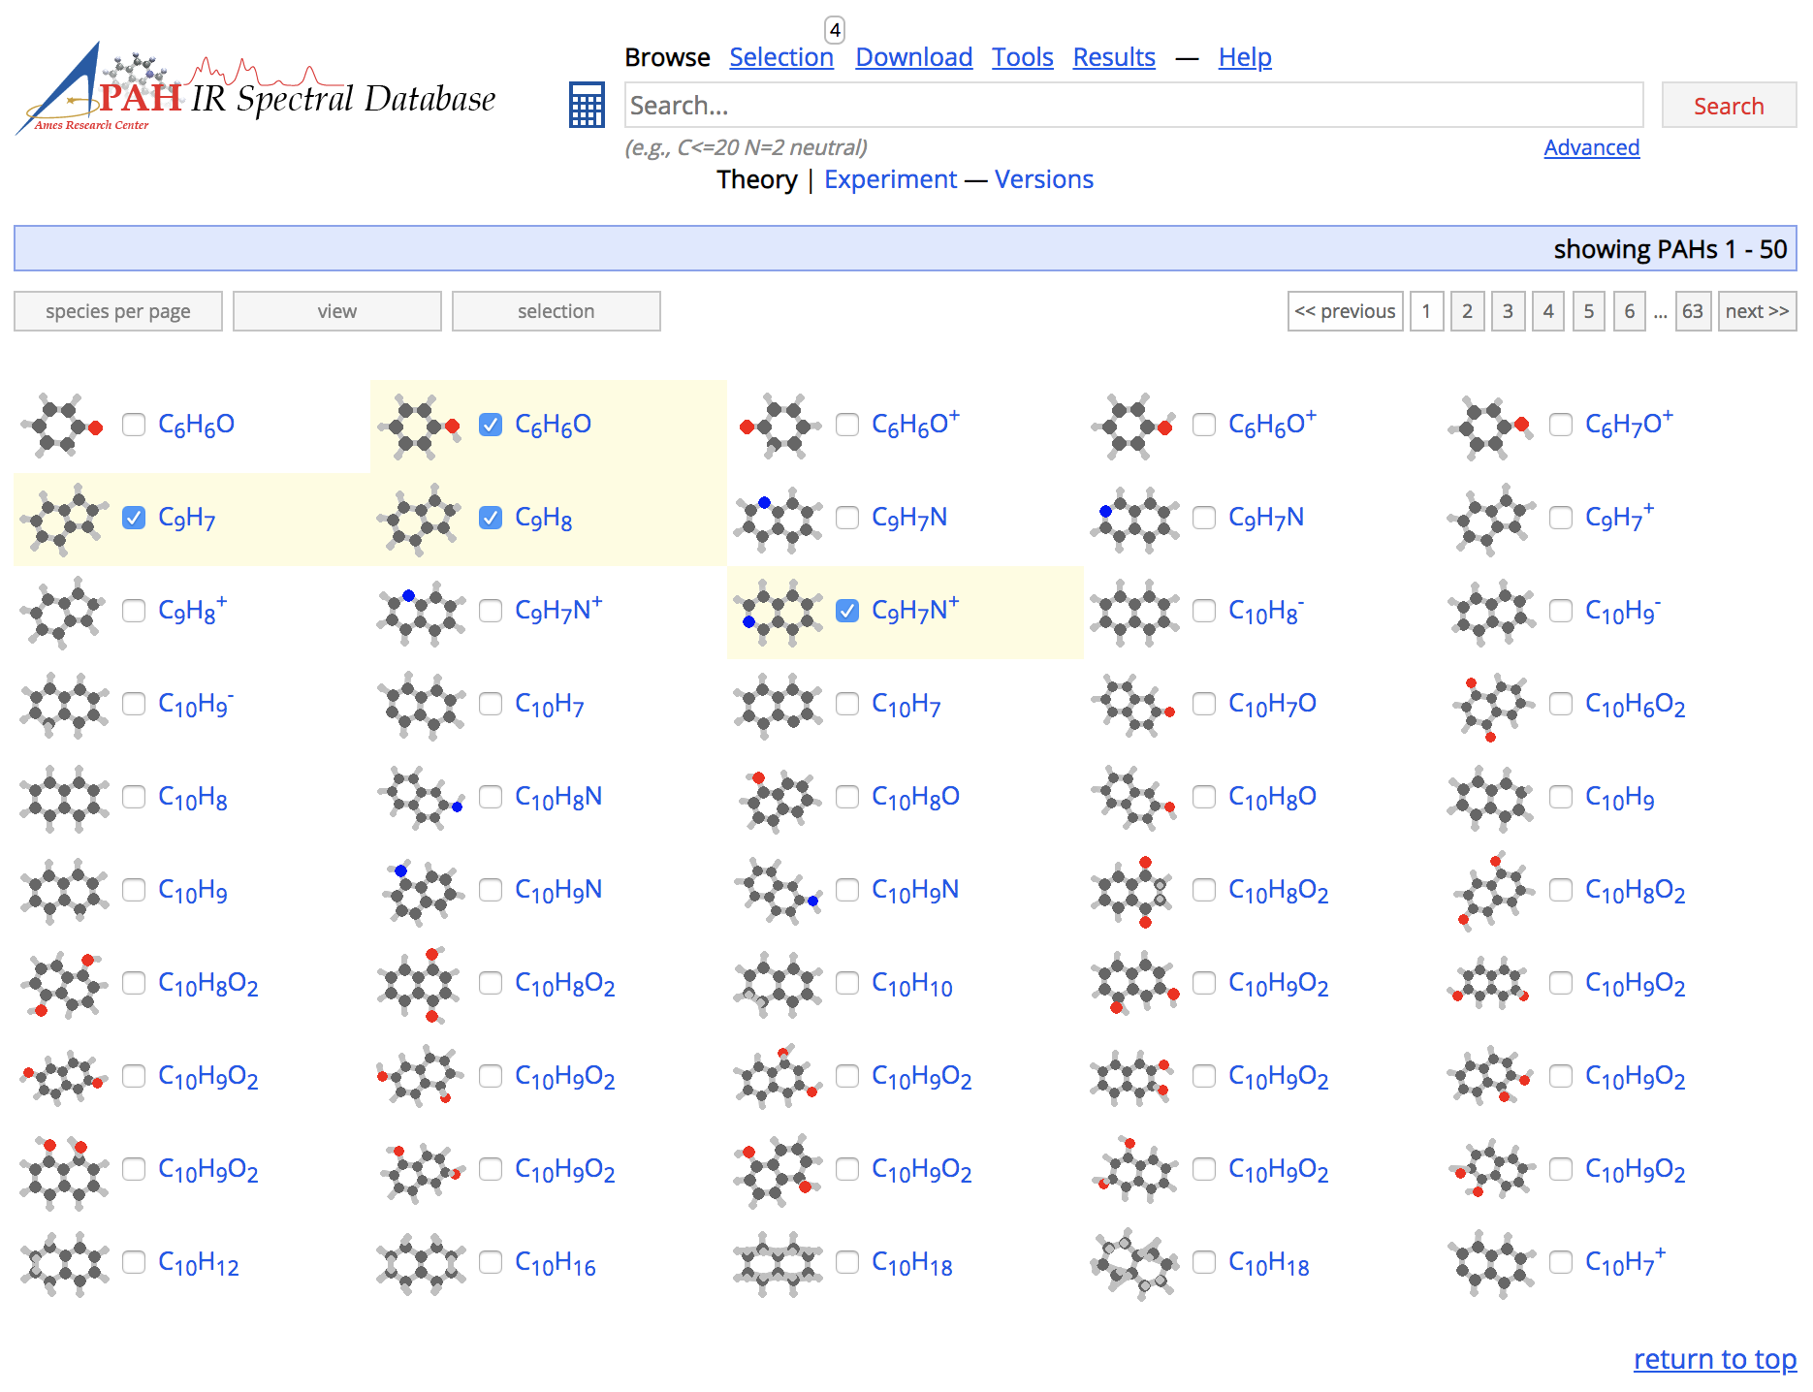Select the Theory database label
This screenshot has width=1813, height=1392.
coord(757,179)
